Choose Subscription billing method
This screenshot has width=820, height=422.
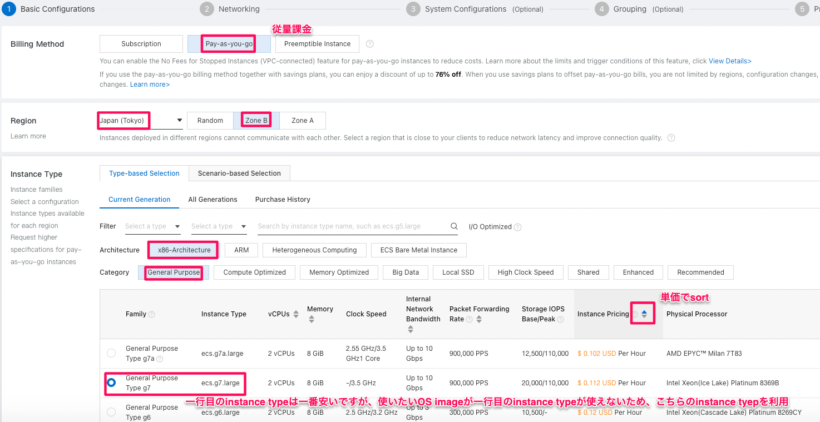141,44
